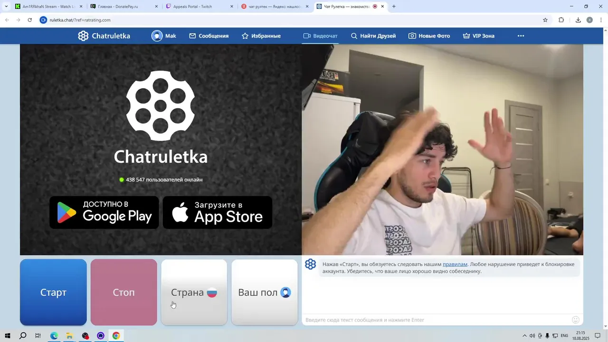
Task: Open the emoji smiley picker
Action: [575, 320]
